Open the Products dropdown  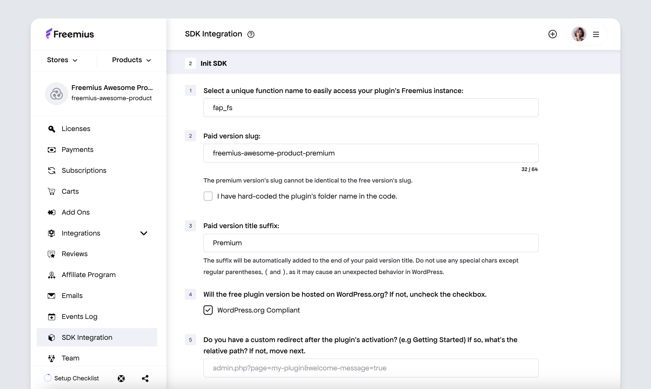click(x=132, y=60)
